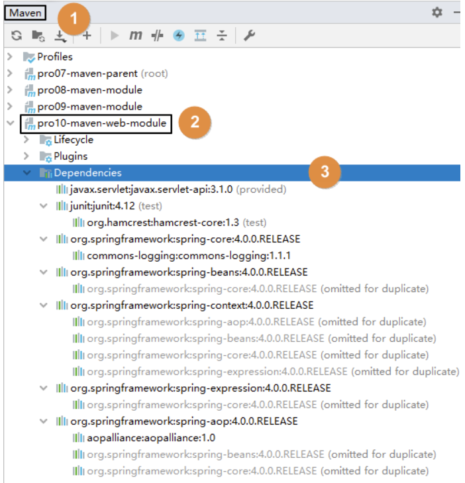
Task: Click library icon beside junit:junit:4.12
Action: click(x=62, y=206)
